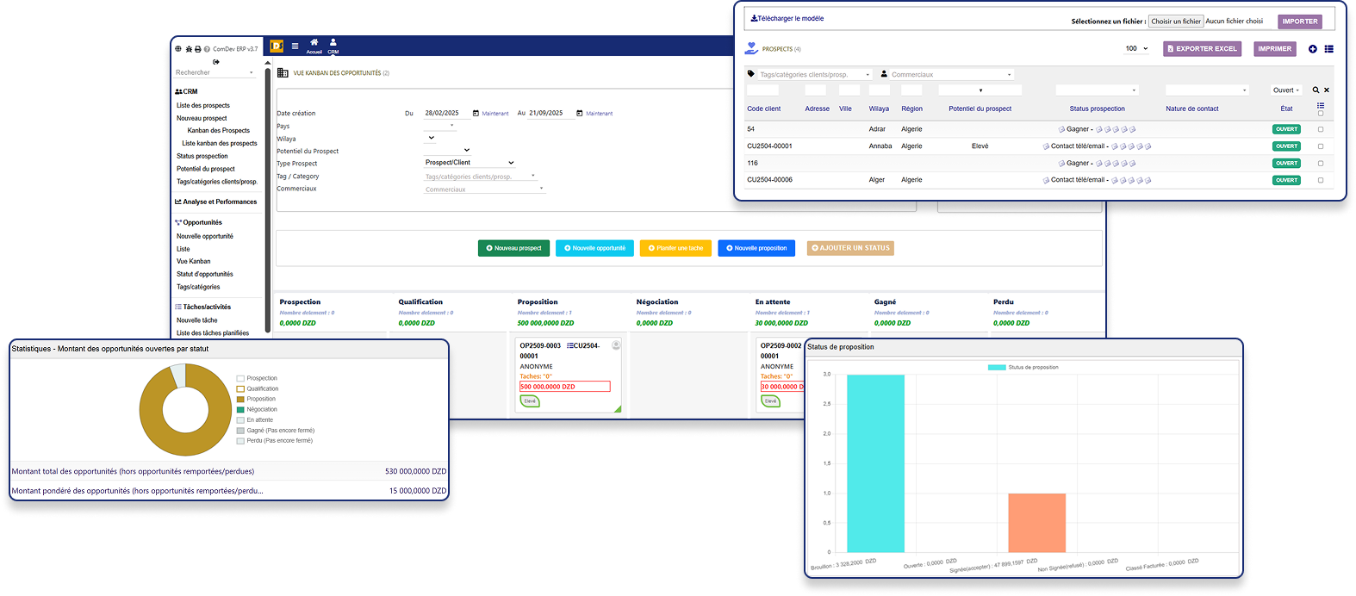Open Nouveau prospect in sidebar
This screenshot has width=1356, height=596.
point(202,118)
